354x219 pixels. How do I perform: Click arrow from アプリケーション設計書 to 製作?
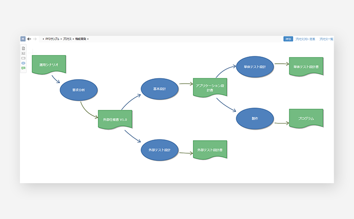point(226,106)
